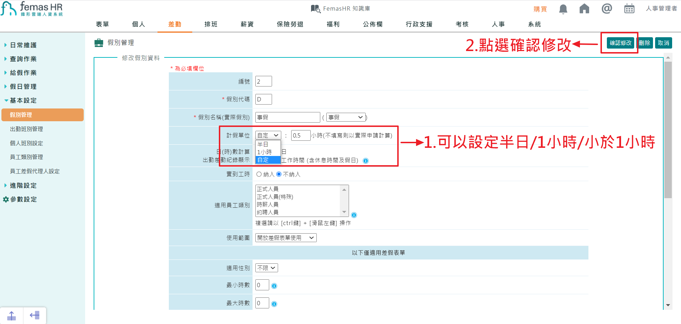Open the 排班 menu

[x=211, y=24]
